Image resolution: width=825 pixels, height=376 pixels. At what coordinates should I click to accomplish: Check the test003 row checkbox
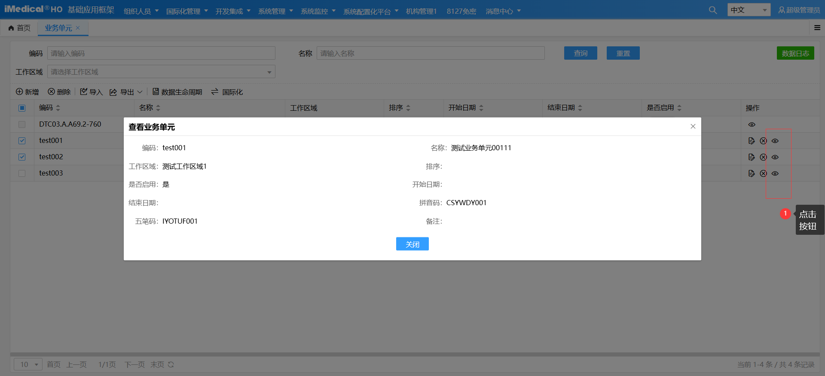click(x=22, y=173)
